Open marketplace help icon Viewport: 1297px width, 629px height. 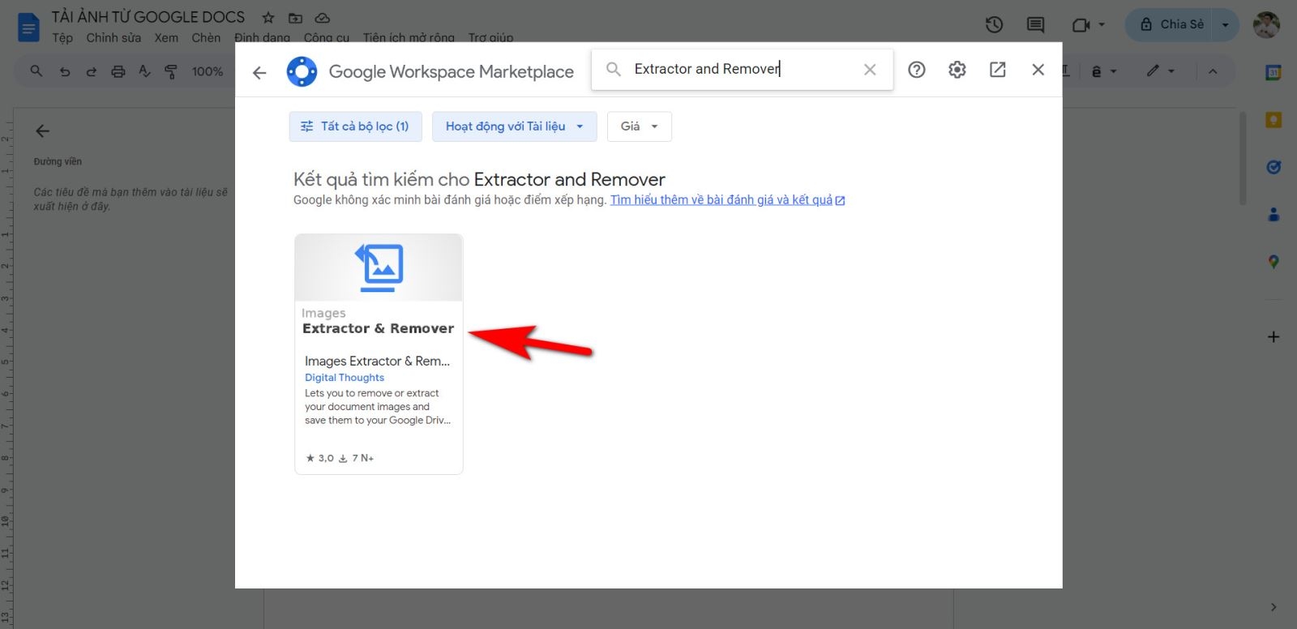pos(917,70)
